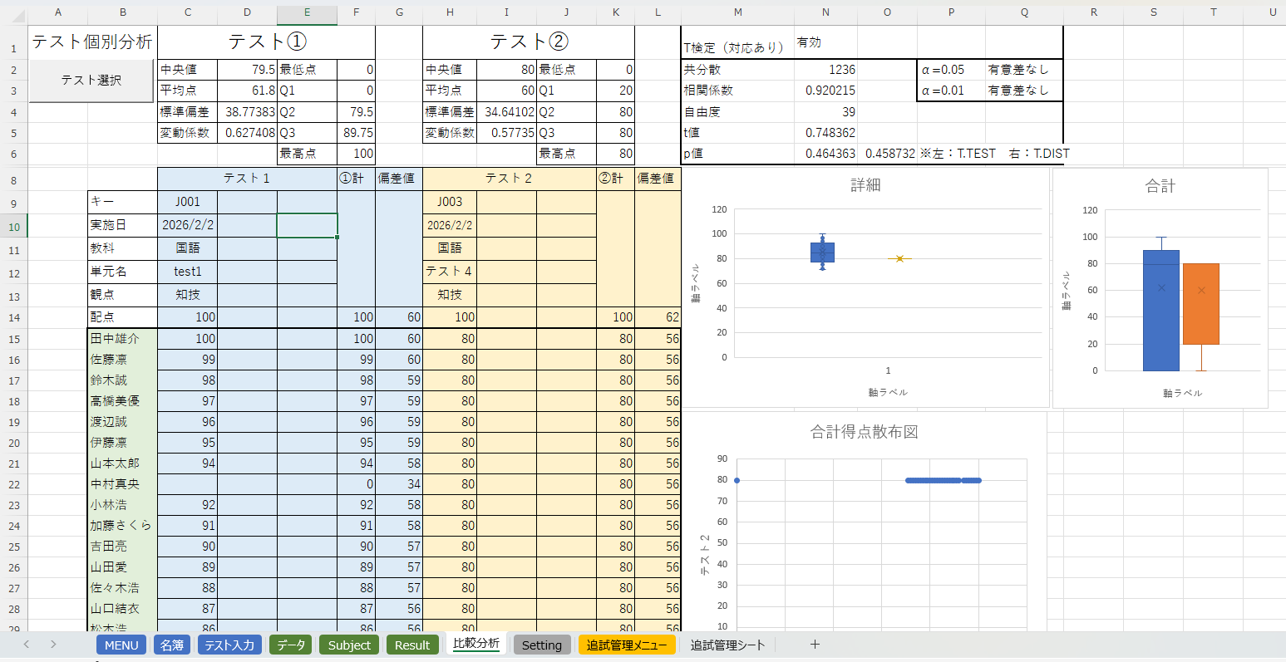Click the left sheet navigation arrow
This screenshot has width=1286, height=662.
26,645
